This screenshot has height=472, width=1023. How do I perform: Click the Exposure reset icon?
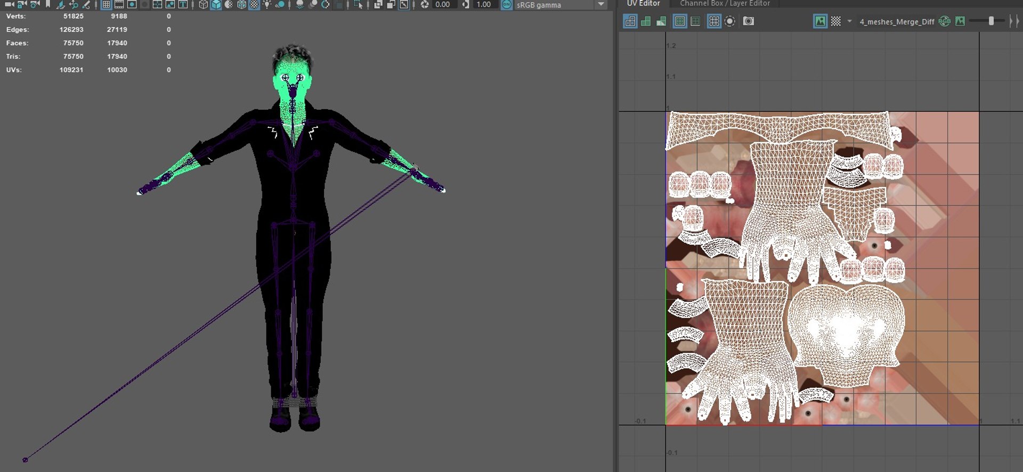click(x=425, y=4)
